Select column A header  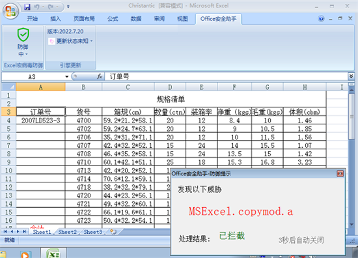(x=40, y=87)
